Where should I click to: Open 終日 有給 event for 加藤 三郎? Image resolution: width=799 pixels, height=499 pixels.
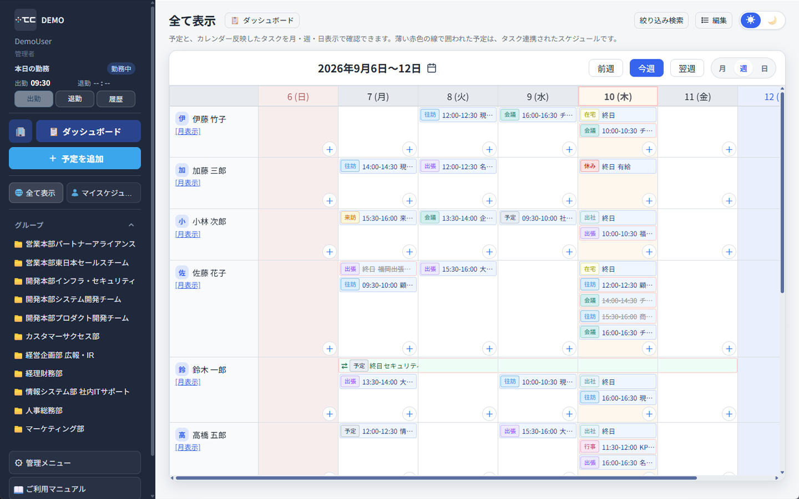pos(618,166)
